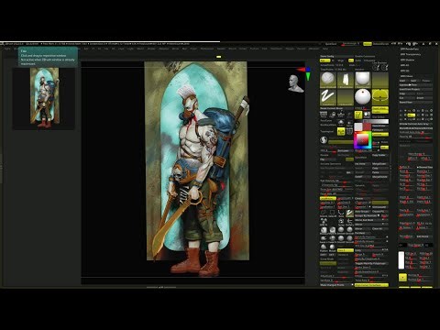This screenshot has width=440, height=330.
Task: Open the Layer menu
Action: tap(121, 49)
